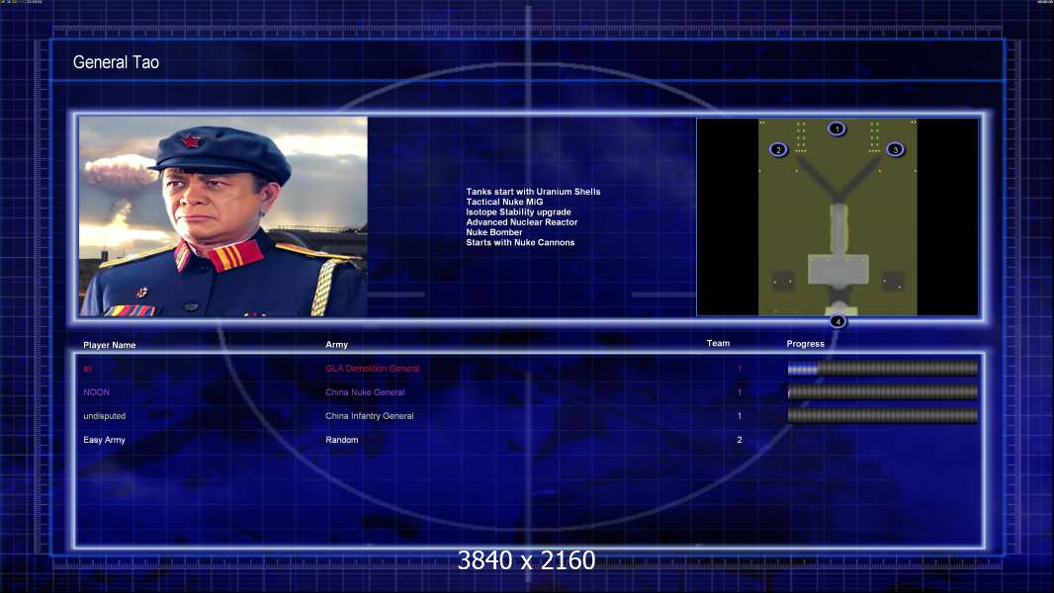Click the player name in the GLA Demolition row

click(x=87, y=369)
